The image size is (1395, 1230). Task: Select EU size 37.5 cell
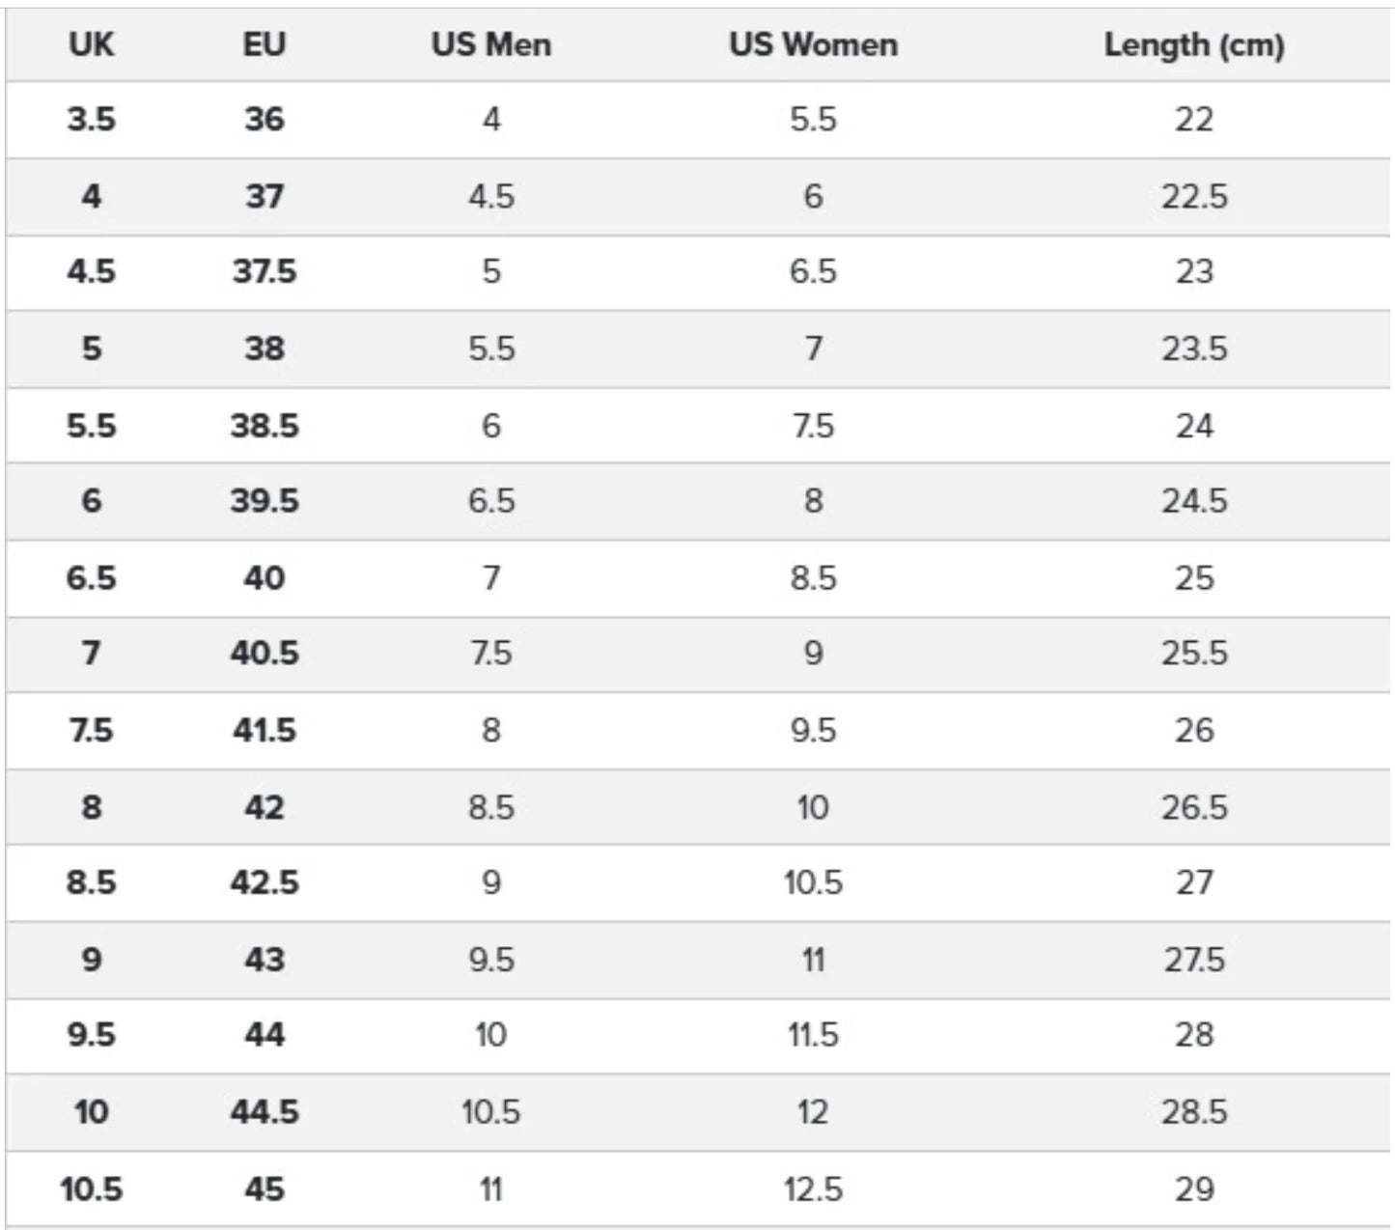tap(264, 271)
